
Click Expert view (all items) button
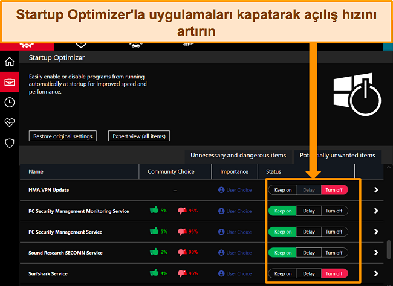[x=139, y=136]
